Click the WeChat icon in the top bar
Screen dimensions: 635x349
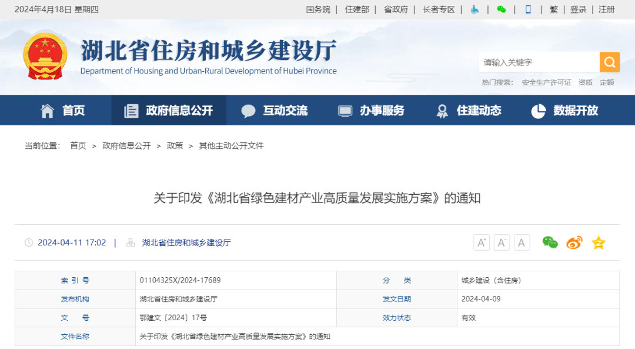(x=501, y=9)
